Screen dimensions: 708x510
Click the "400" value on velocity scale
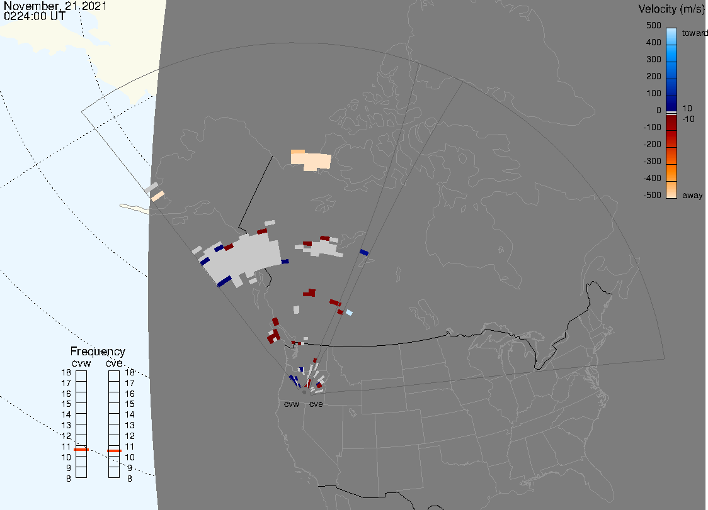pos(653,42)
